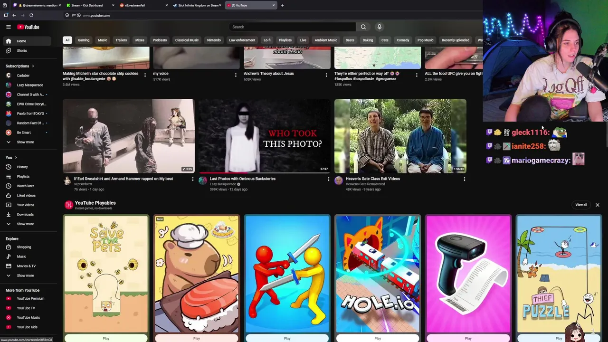This screenshot has width=608, height=342.
Task: Open Thief Puzzle game card
Action: (559, 274)
